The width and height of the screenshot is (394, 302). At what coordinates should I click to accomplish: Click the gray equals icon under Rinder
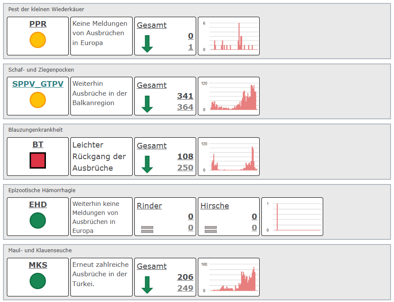point(147,229)
